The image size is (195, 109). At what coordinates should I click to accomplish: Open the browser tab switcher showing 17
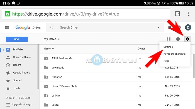[x=177, y=14]
